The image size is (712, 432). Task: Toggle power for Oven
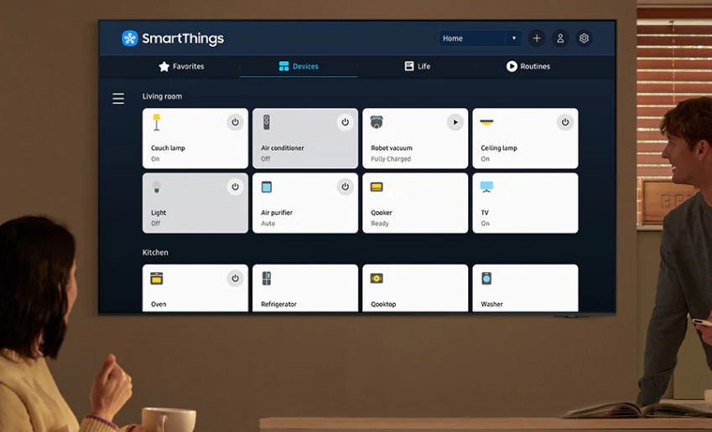click(235, 278)
